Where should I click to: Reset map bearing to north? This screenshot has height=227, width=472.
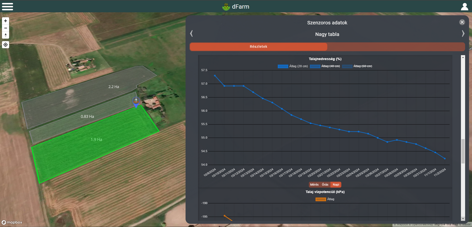click(6, 35)
